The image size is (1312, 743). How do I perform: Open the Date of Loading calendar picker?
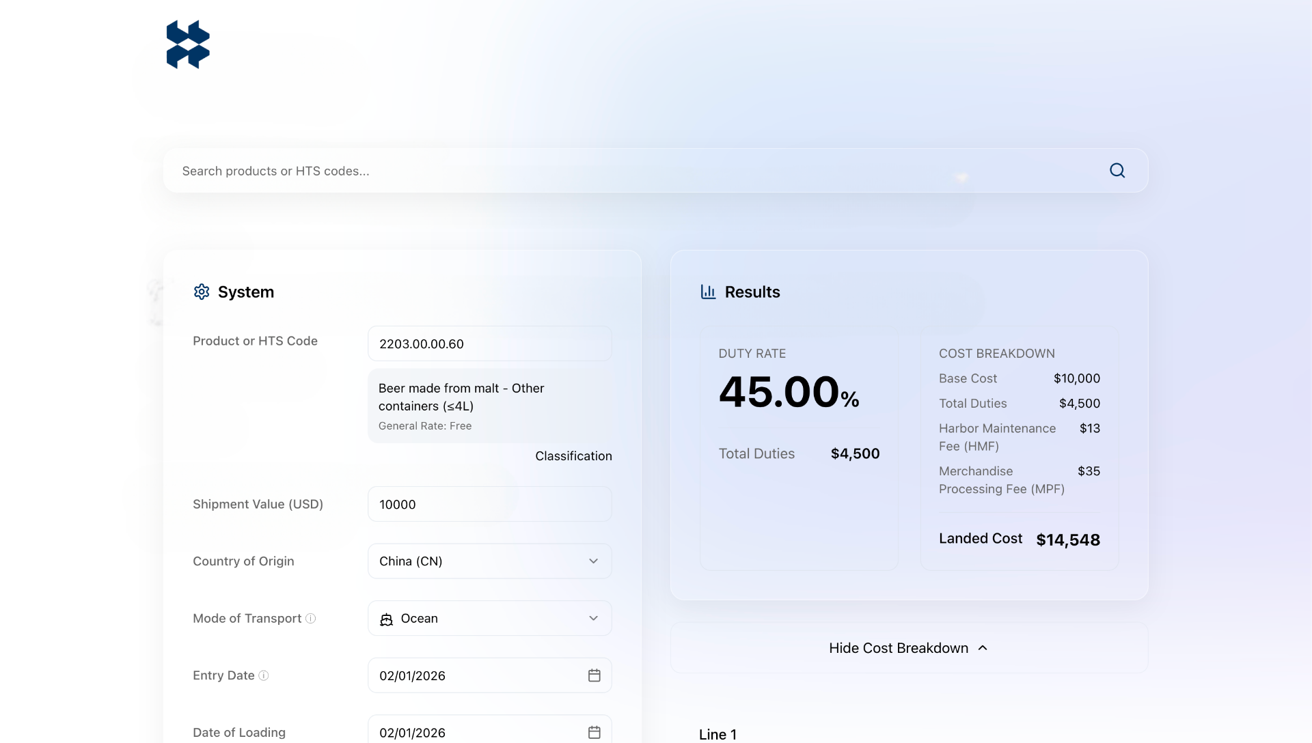tap(594, 732)
